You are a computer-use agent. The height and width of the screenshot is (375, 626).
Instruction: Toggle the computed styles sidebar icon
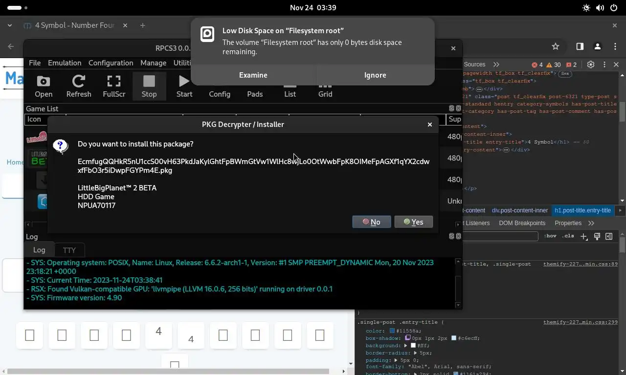(x=609, y=236)
